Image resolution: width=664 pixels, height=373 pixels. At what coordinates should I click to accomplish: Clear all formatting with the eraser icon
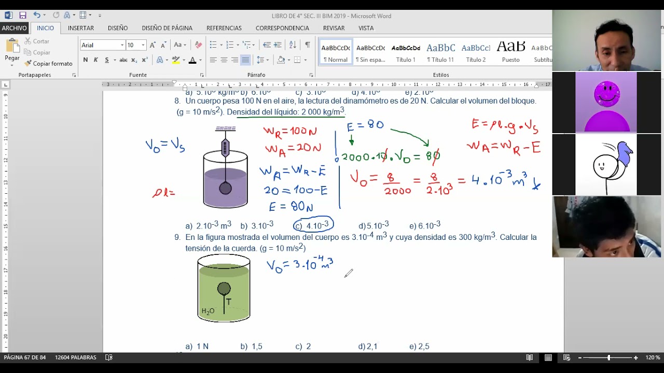(198, 45)
